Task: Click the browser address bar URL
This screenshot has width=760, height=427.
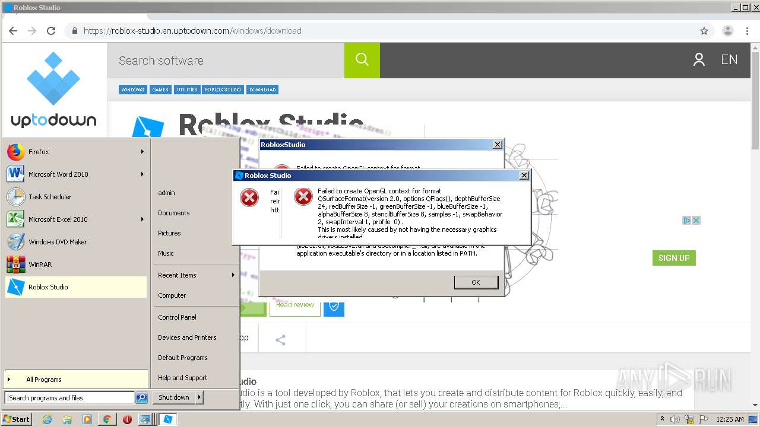Action: tap(192, 31)
